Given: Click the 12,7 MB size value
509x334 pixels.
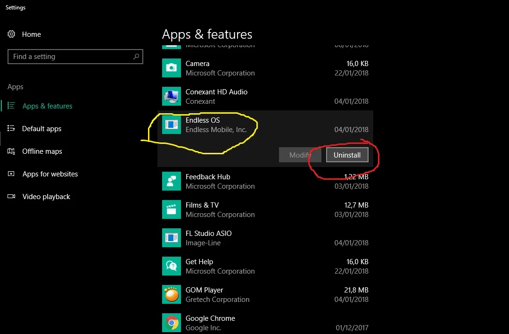Looking at the screenshot, I should point(356,205).
